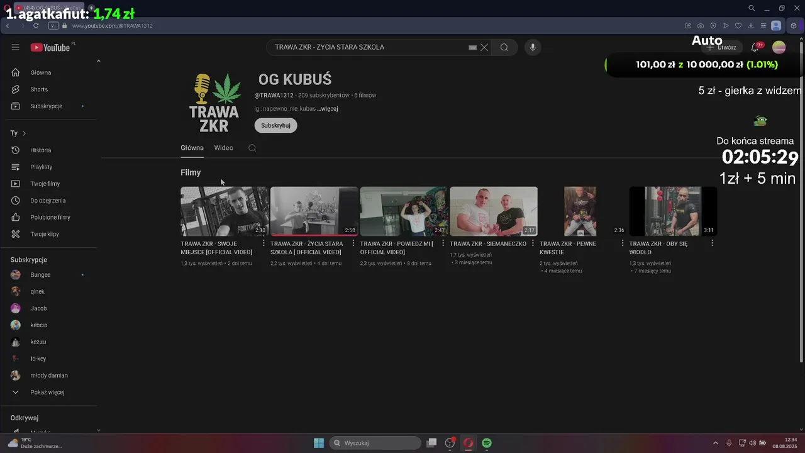Open browser downloads icon

[x=751, y=26]
